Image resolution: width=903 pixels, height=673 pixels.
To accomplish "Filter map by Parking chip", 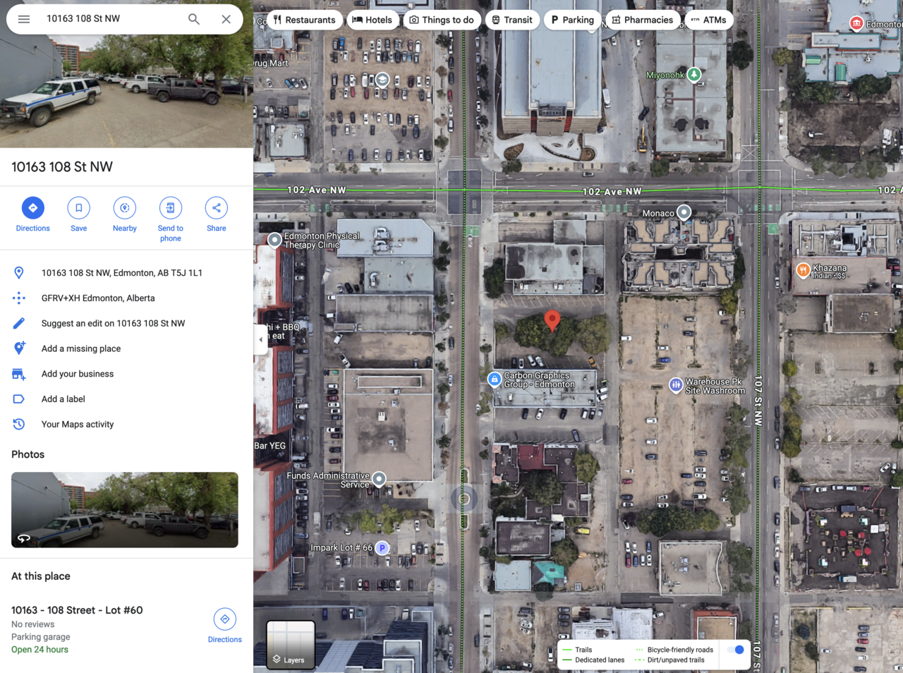I will [572, 20].
